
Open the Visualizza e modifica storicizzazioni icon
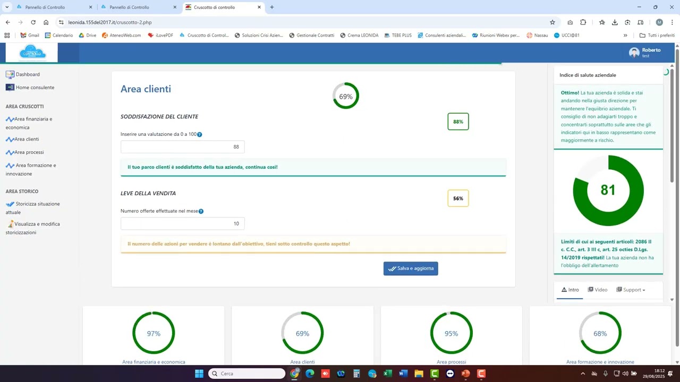(x=10, y=224)
